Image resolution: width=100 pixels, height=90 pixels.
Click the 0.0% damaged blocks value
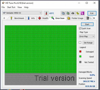(92, 75)
